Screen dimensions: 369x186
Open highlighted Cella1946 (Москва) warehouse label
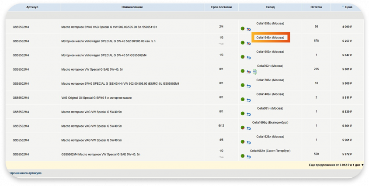(270, 38)
